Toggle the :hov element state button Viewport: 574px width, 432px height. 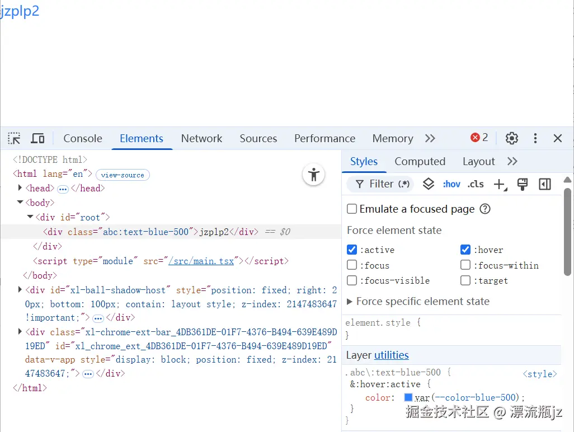[x=451, y=184]
